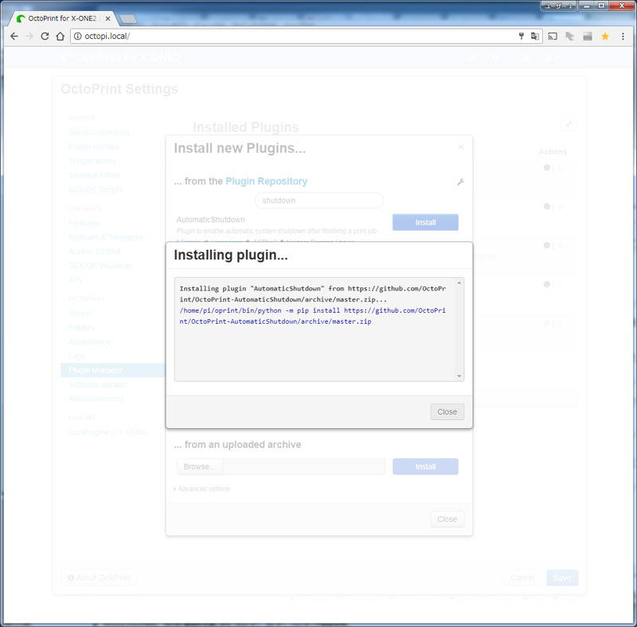This screenshot has width=637, height=627.
Task: Open Appearance settings
Action: click(89, 342)
